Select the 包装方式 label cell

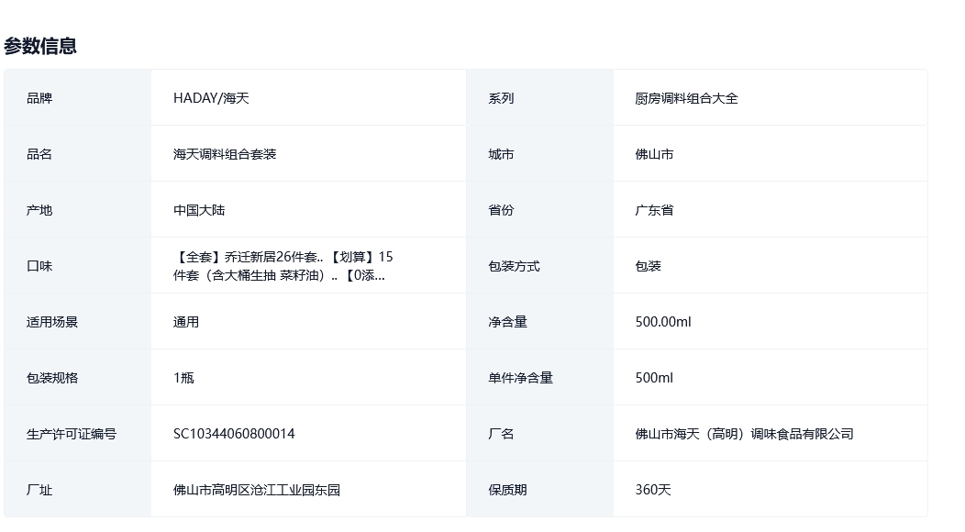coord(539,266)
